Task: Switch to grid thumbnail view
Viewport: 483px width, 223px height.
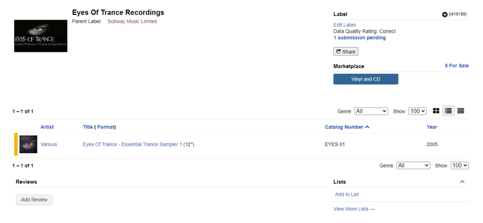Action: [435, 111]
